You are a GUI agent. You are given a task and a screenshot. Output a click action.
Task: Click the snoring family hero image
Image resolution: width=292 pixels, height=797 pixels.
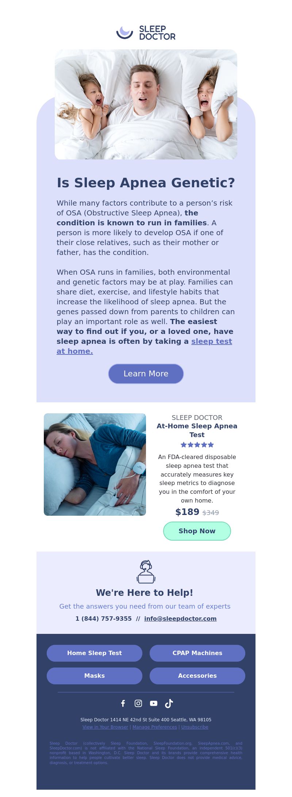[x=146, y=104]
